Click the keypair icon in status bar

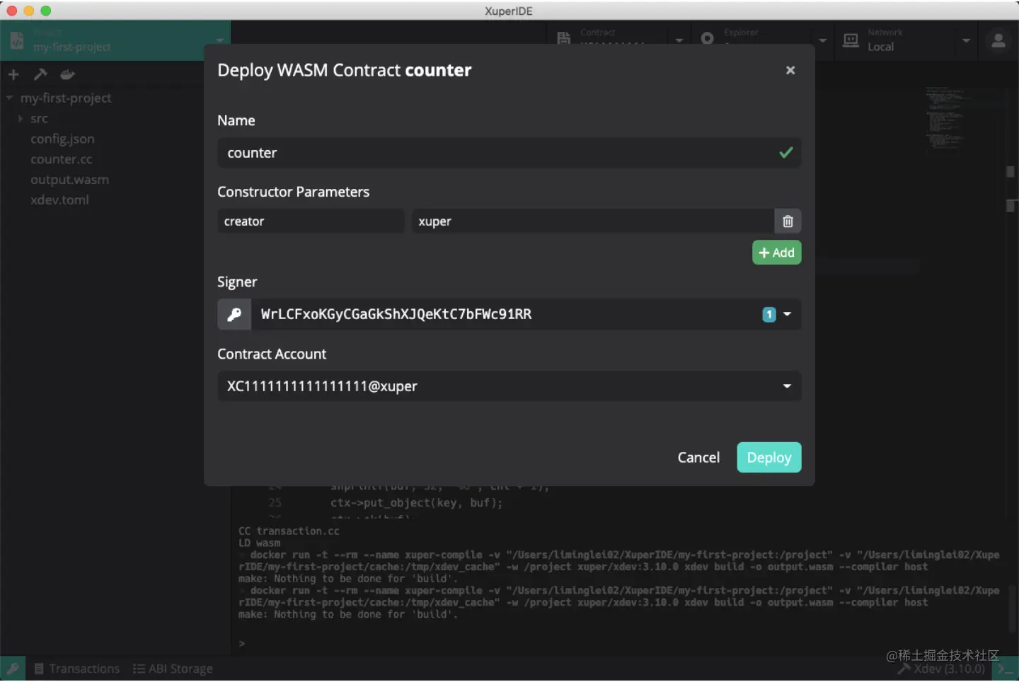click(13, 669)
